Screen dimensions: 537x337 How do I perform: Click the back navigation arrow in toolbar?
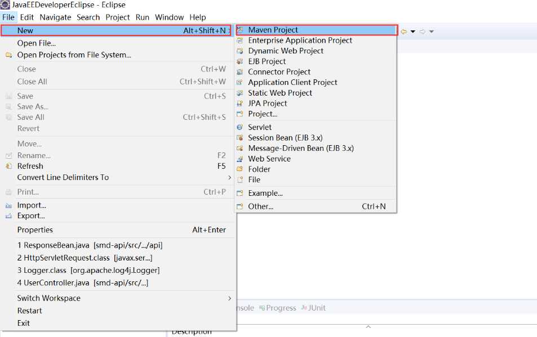click(x=404, y=32)
